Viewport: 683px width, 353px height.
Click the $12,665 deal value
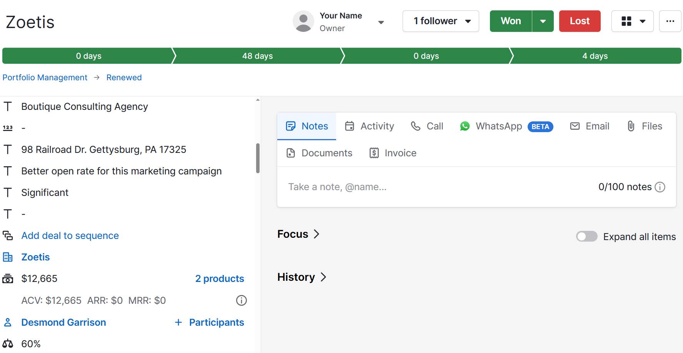click(x=39, y=278)
